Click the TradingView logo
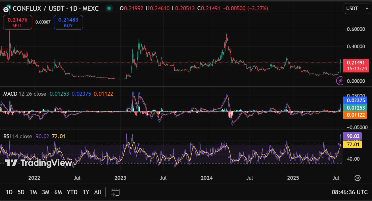 point(38,163)
